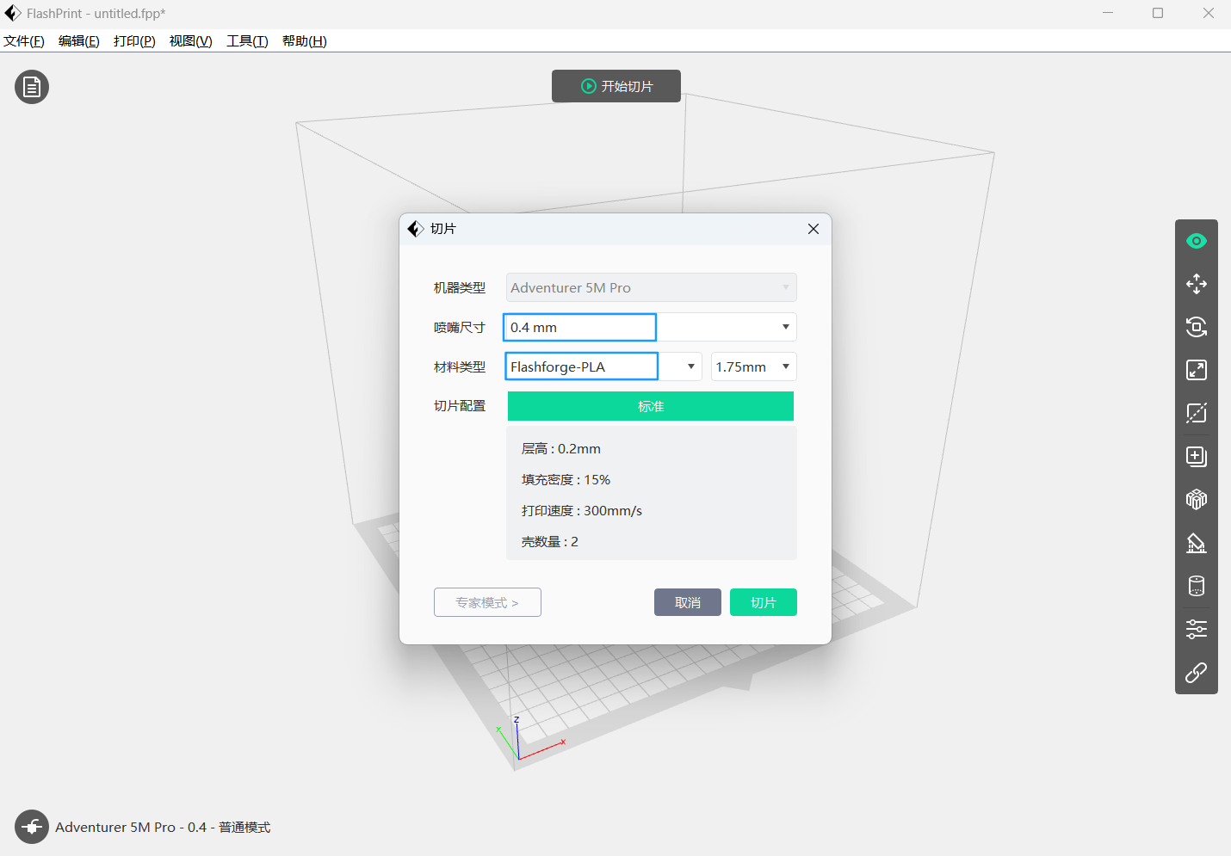The image size is (1231, 856).
Task: Open the 文件(F) menu
Action: 24,41
